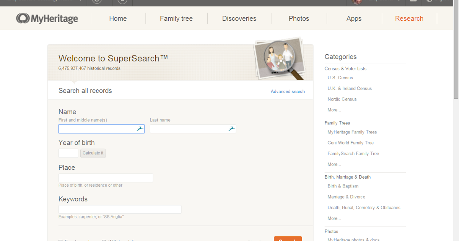Select the U.S. Census category link
This screenshot has width=459, height=241.
(x=340, y=78)
